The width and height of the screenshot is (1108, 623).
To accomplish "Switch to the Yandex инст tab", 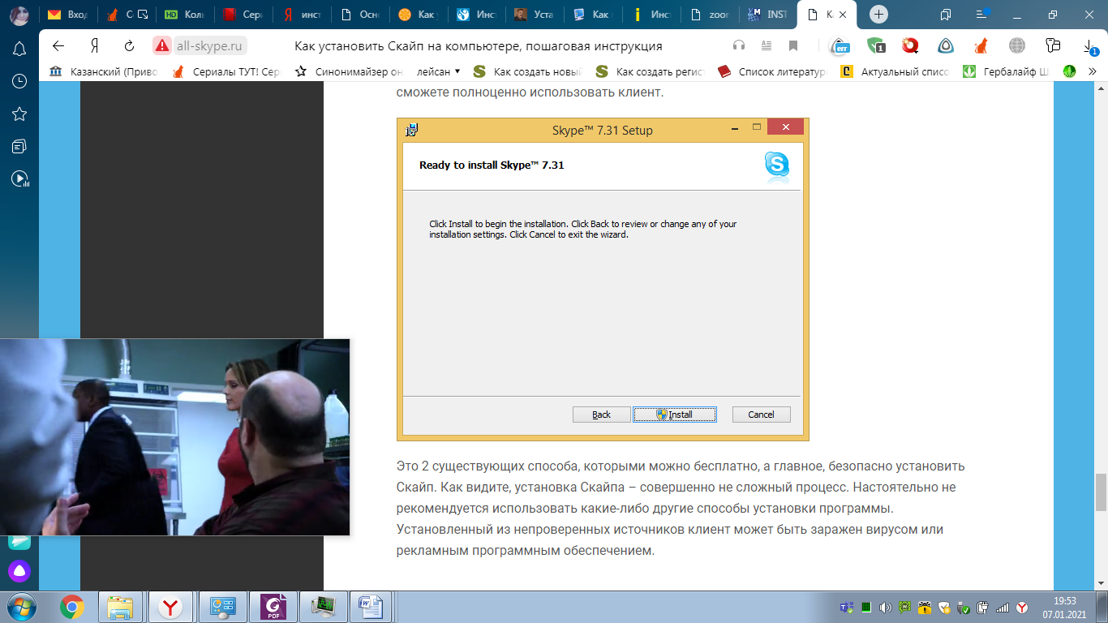I will 303,15.
